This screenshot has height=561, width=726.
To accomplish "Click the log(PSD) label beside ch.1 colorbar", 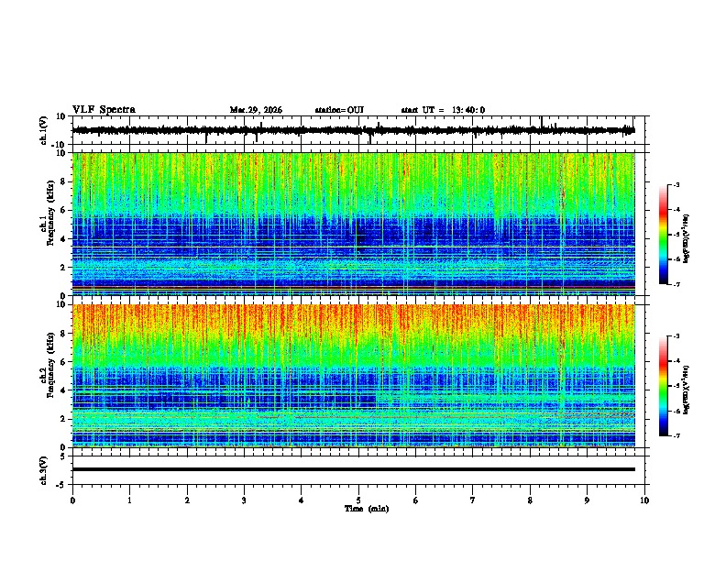I will point(687,238).
